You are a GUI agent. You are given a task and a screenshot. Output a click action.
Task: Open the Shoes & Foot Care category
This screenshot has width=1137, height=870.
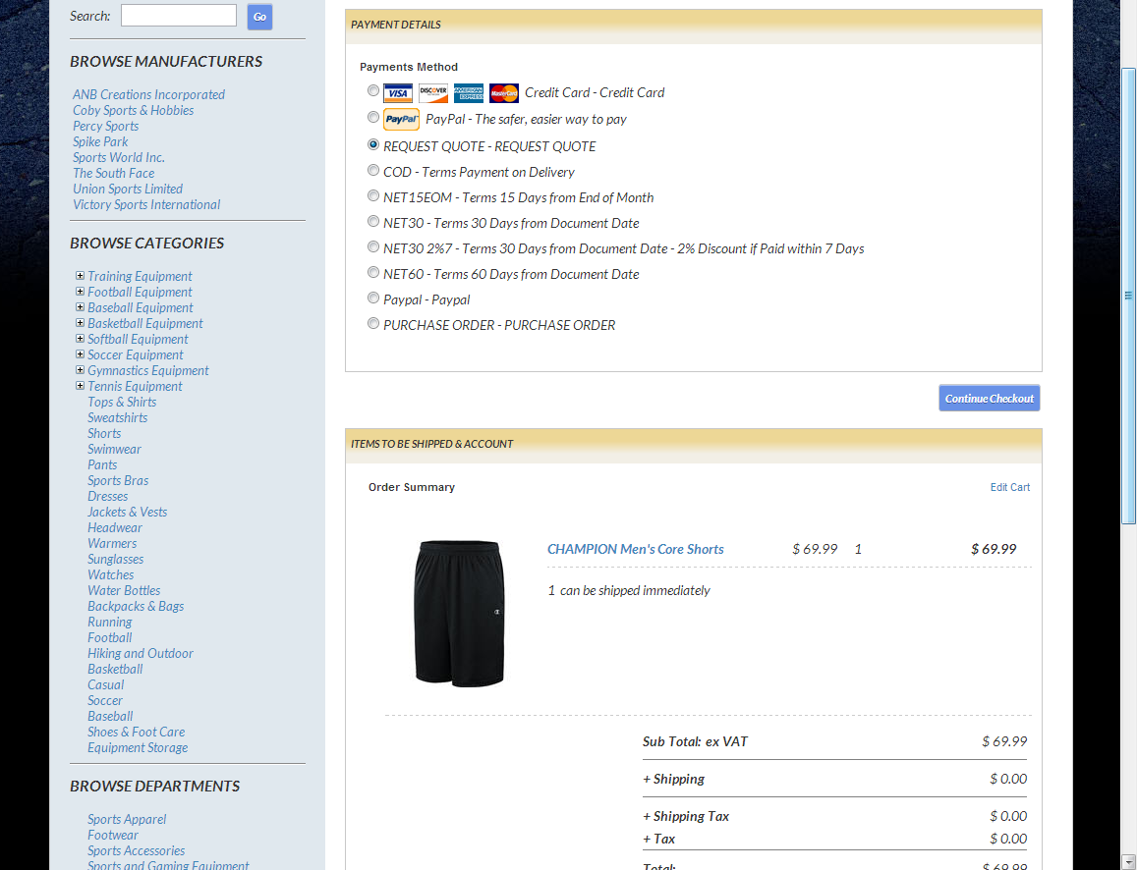point(137,733)
